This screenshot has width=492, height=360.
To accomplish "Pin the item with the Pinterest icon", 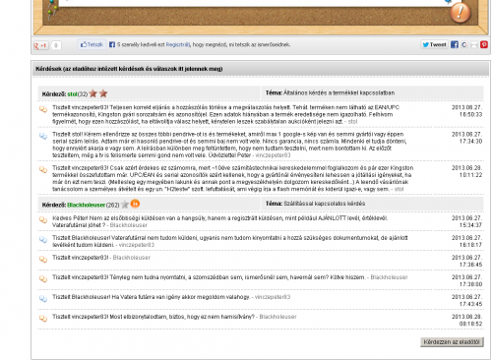I will coord(484,44).
